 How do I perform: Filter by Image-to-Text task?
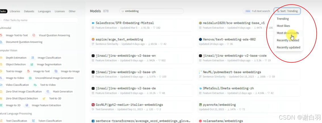(x=38, y=71)
